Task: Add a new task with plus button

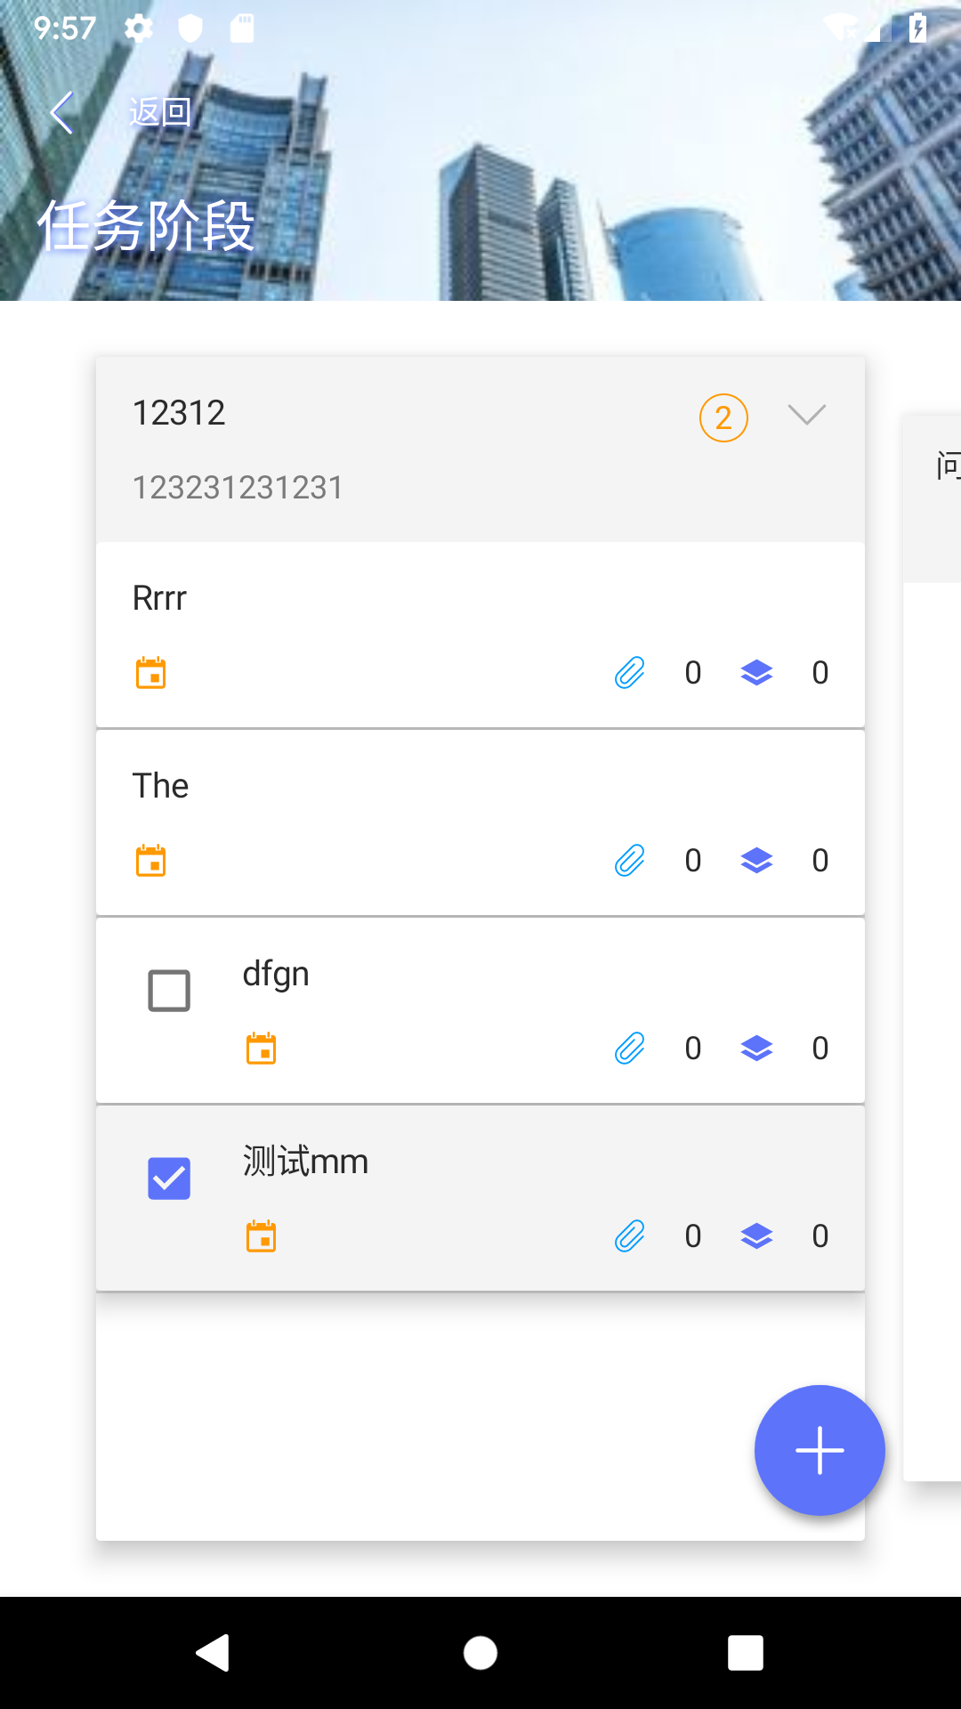Action: point(820,1450)
